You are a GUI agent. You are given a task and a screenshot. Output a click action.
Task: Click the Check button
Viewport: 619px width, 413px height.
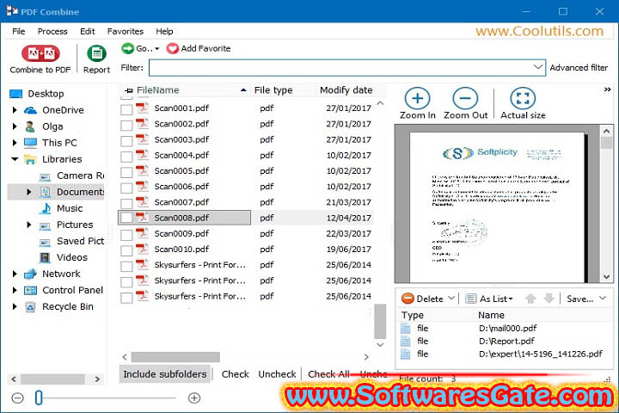pyautogui.click(x=235, y=374)
